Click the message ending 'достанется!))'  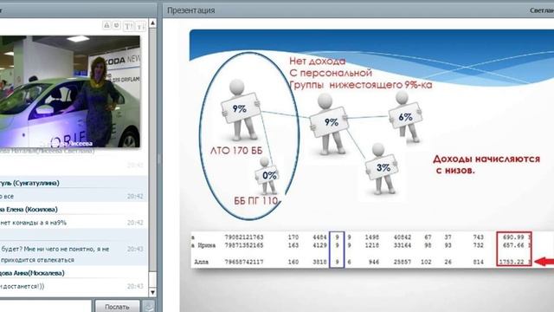click(x=23, y=286)
